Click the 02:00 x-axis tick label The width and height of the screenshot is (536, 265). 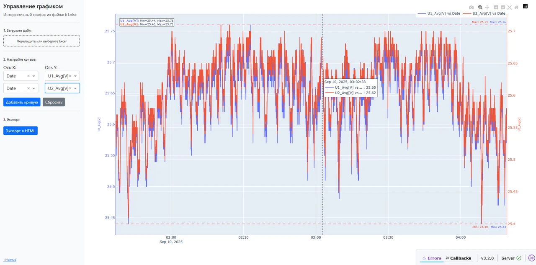(x=171, y=237)
